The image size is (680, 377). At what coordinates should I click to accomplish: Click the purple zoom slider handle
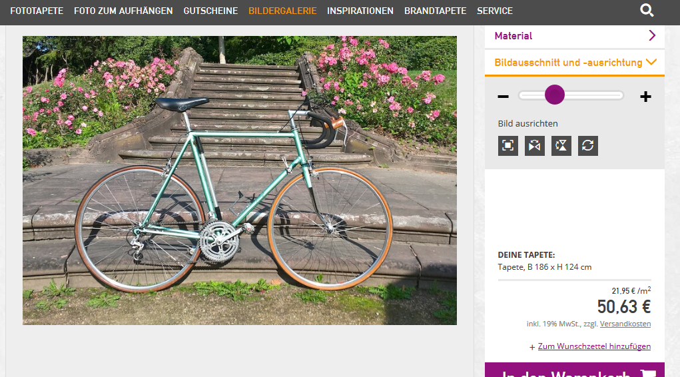tap(555, 95)
